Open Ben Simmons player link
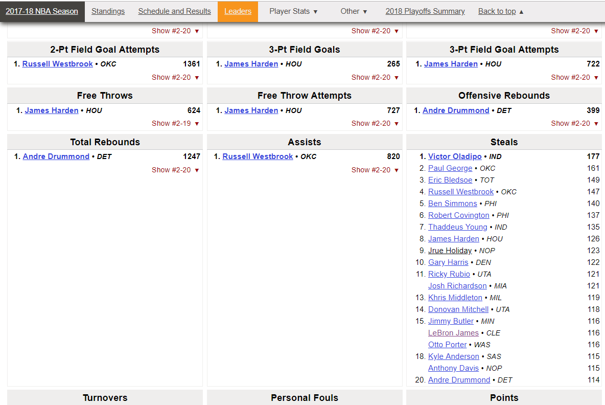Viewport: 605px width, 405px height. 453,204
